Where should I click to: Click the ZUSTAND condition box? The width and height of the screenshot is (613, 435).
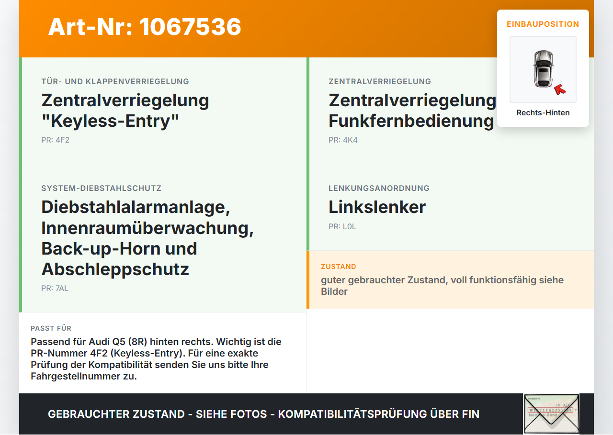(450, 279)
